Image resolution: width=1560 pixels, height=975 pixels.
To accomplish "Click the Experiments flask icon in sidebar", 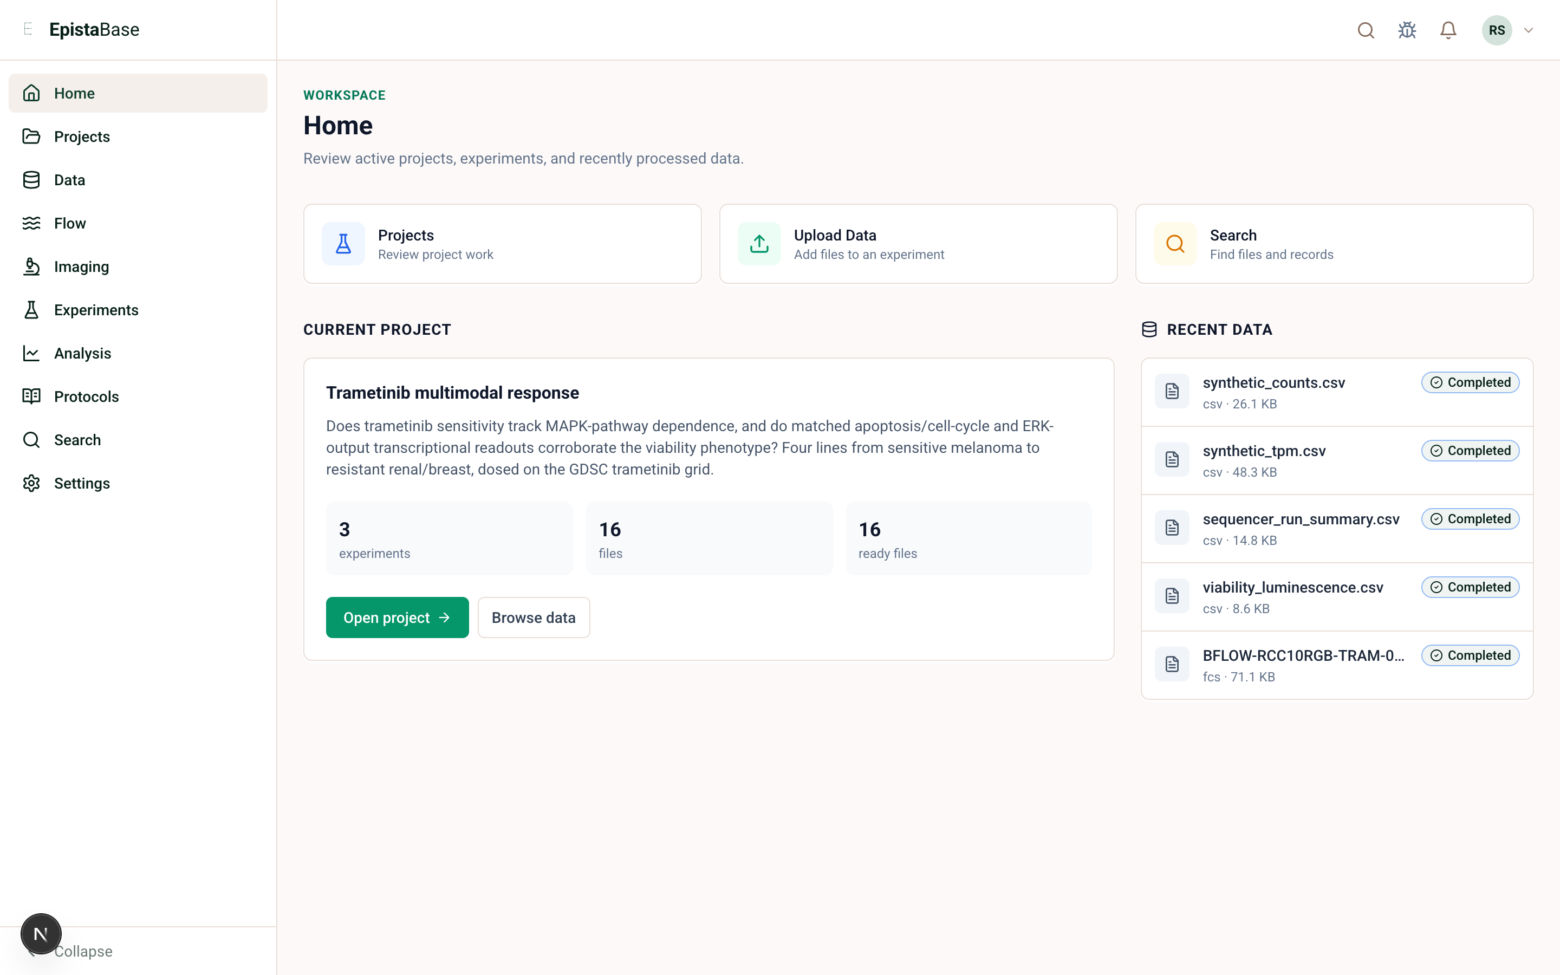I will (31, 310).
